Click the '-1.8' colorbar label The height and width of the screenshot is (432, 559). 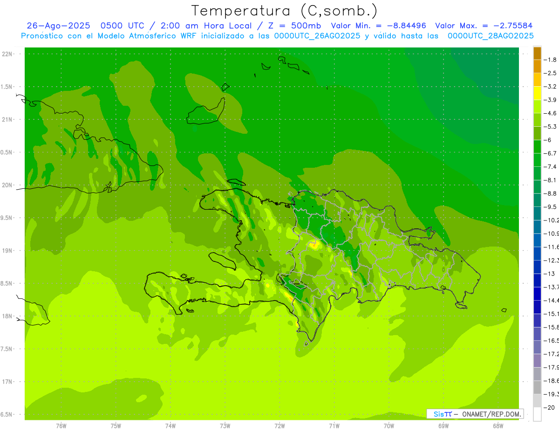tap(550, 60)
